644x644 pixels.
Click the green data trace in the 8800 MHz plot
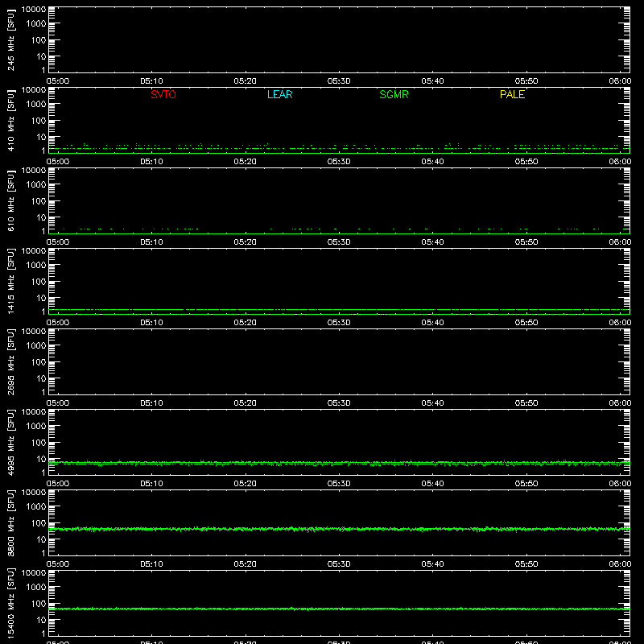coord(339,529)
